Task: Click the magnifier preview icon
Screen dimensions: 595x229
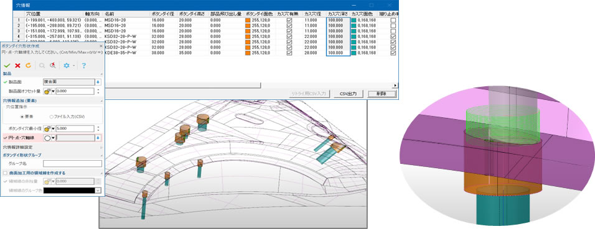Action: 42,66
